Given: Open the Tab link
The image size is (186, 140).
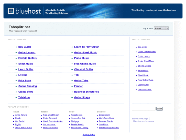Looking at the screenshot, I should pyautogui.click(x=76, y=75).
